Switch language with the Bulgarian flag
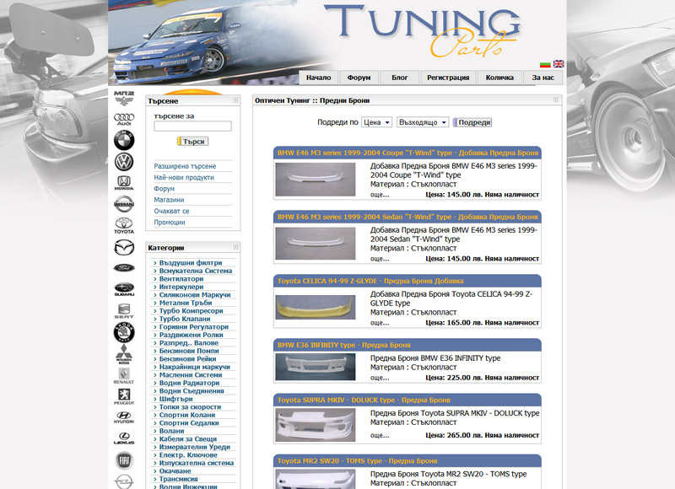This screenshot has height=489, width=675. tap(545, 64)
